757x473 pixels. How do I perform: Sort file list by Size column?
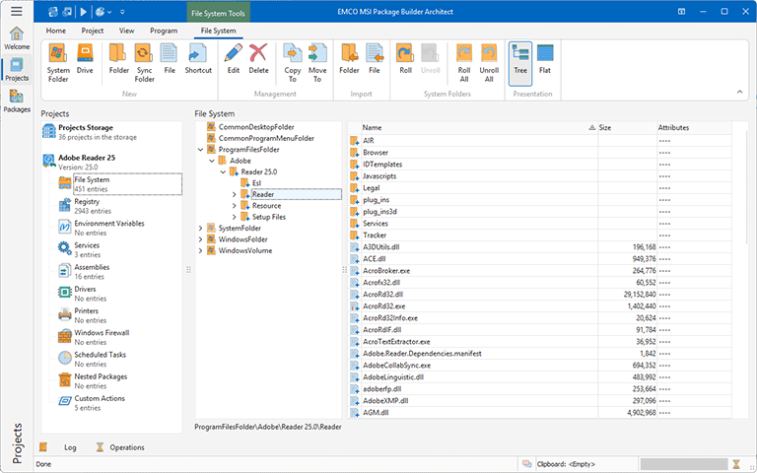tap(621, 128)
